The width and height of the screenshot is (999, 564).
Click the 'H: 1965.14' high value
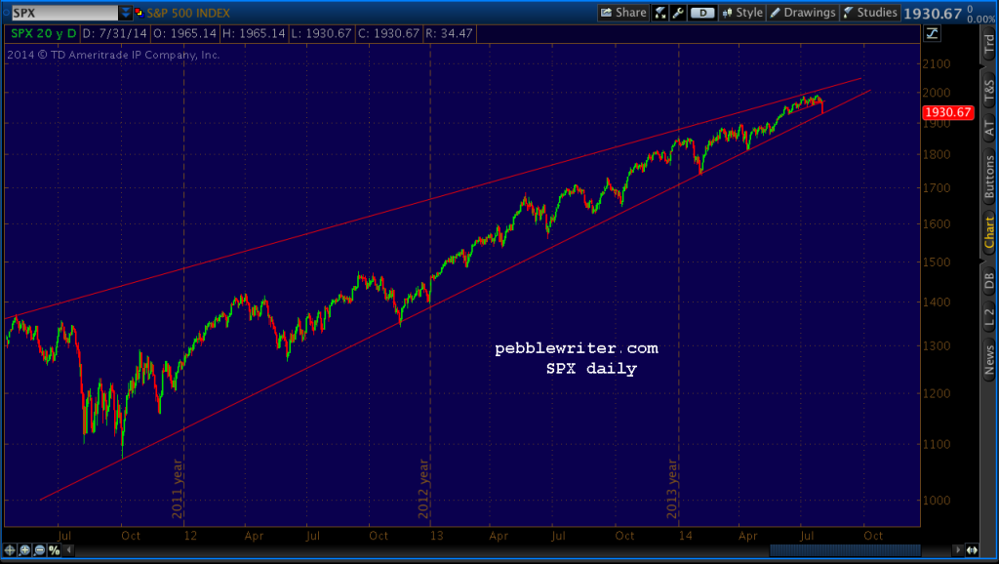[254, 33]
